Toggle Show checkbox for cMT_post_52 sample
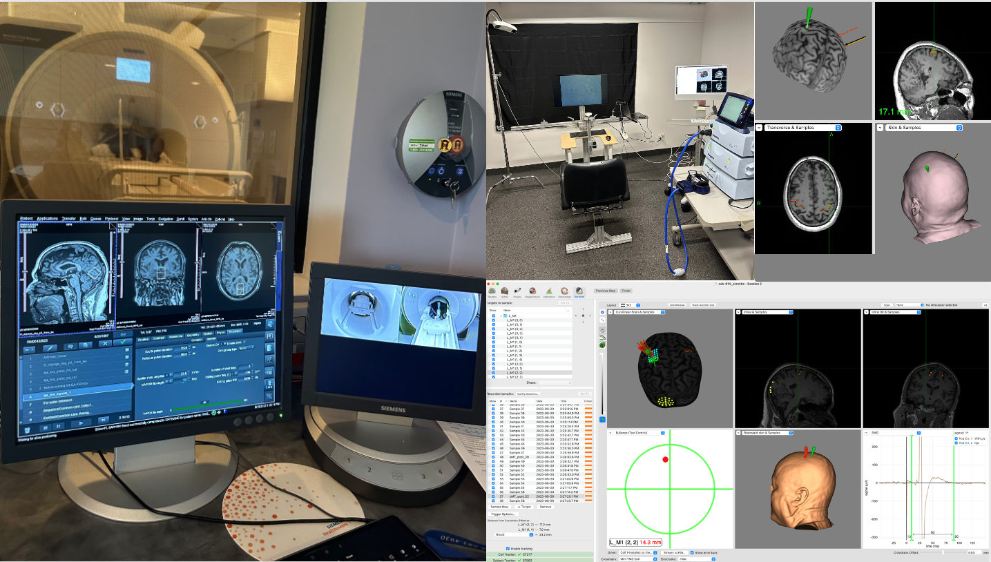This screenshot has height=562, width=991. (x=493, y=496)
